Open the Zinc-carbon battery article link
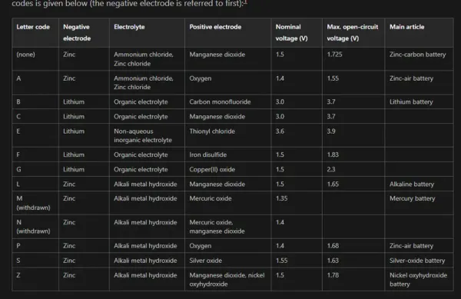 click(417, 55)
